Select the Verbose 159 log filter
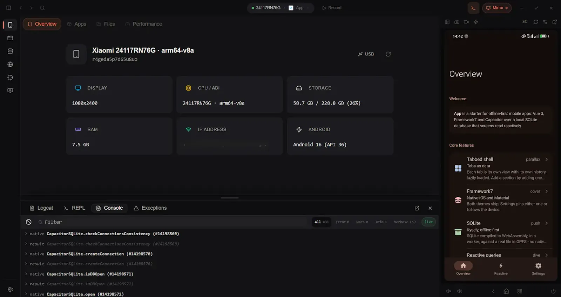Screen dimensions: 561x297 (405, 222)
